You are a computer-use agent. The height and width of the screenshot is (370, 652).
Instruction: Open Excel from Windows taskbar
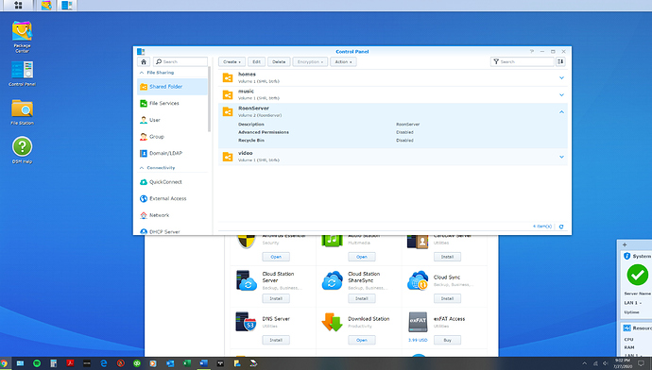pyautogui.click(x=187, y=363)
